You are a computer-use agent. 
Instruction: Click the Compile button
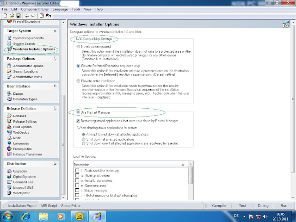tap(219, 206)
